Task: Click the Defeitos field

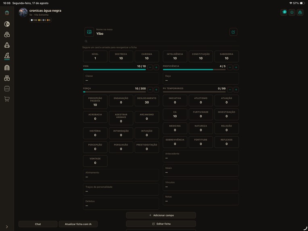Action: tap(121, 204)
